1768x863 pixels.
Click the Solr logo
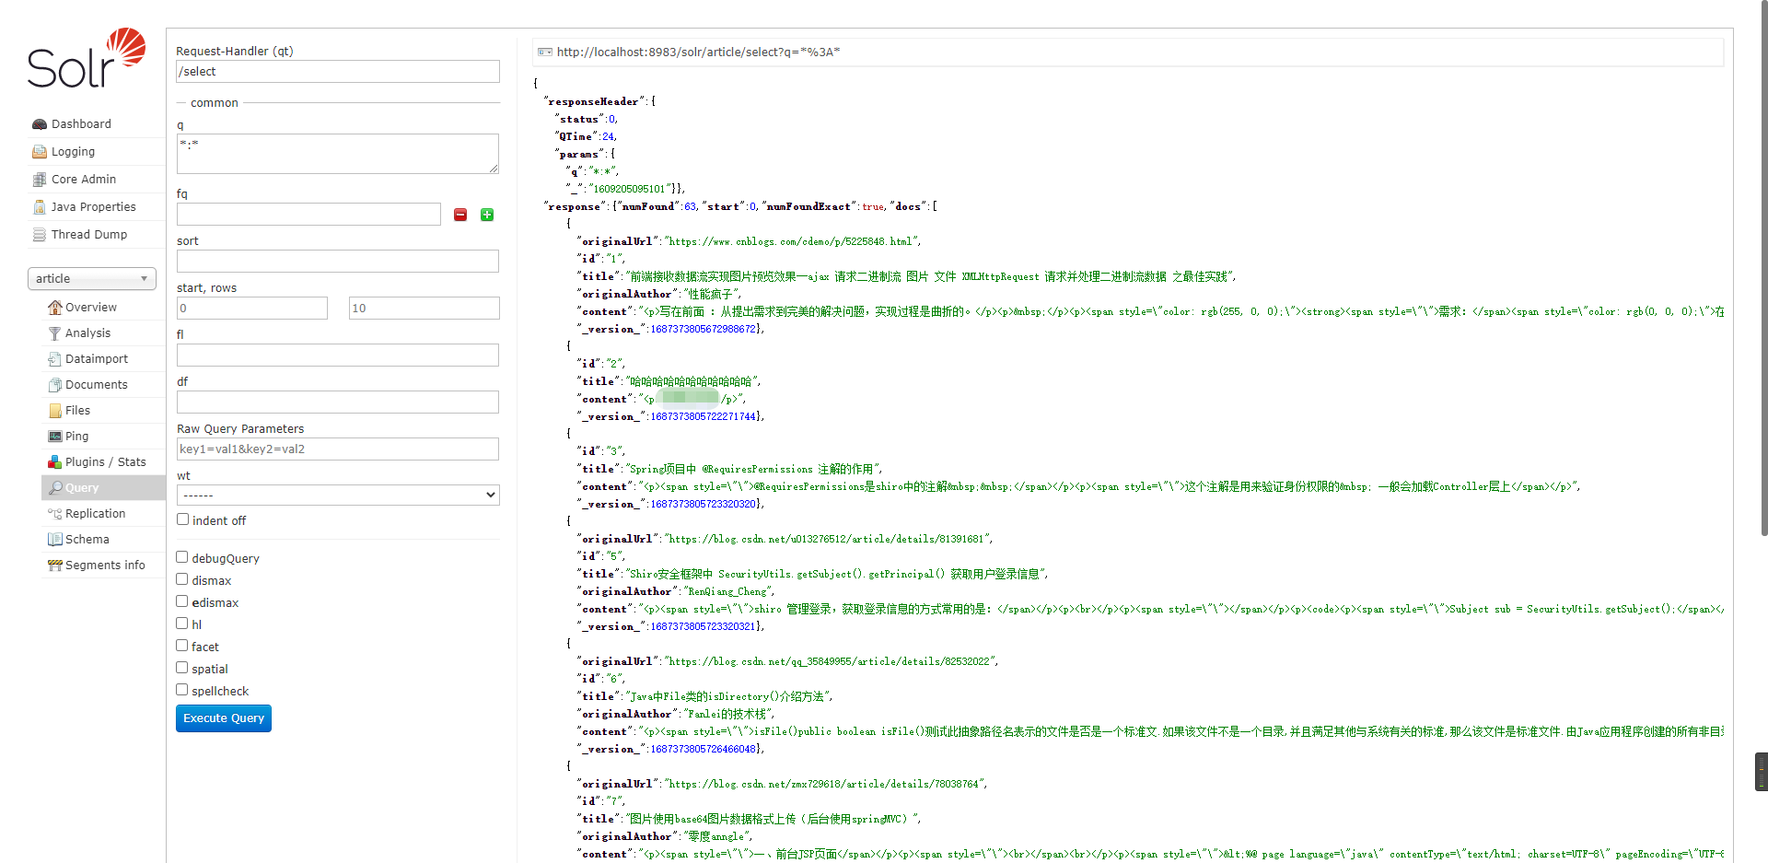(x=87, y=58)
